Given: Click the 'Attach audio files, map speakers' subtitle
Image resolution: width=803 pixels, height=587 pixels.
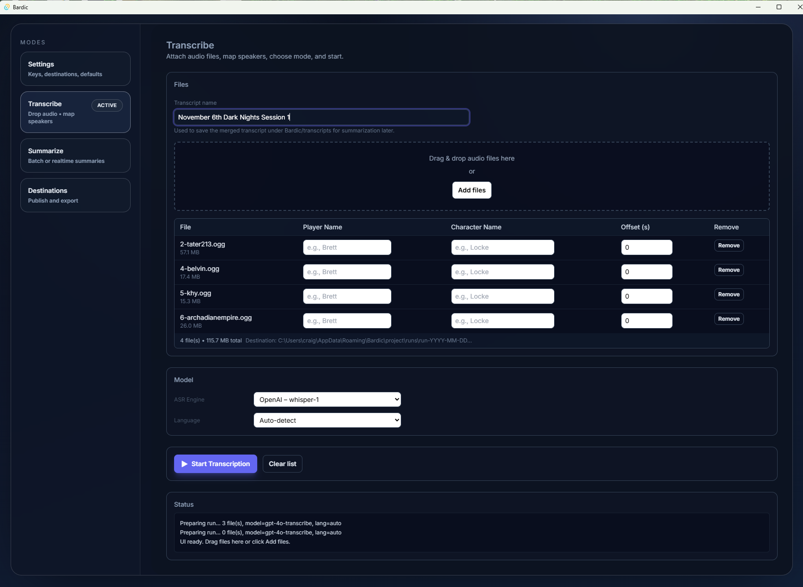Looking at the screenshot, I should click(255, 56).
